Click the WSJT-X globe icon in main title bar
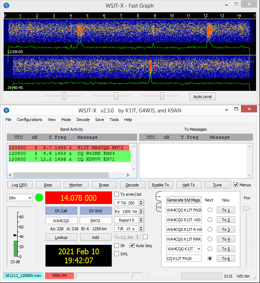260x283 pixels. coord(6,110)
